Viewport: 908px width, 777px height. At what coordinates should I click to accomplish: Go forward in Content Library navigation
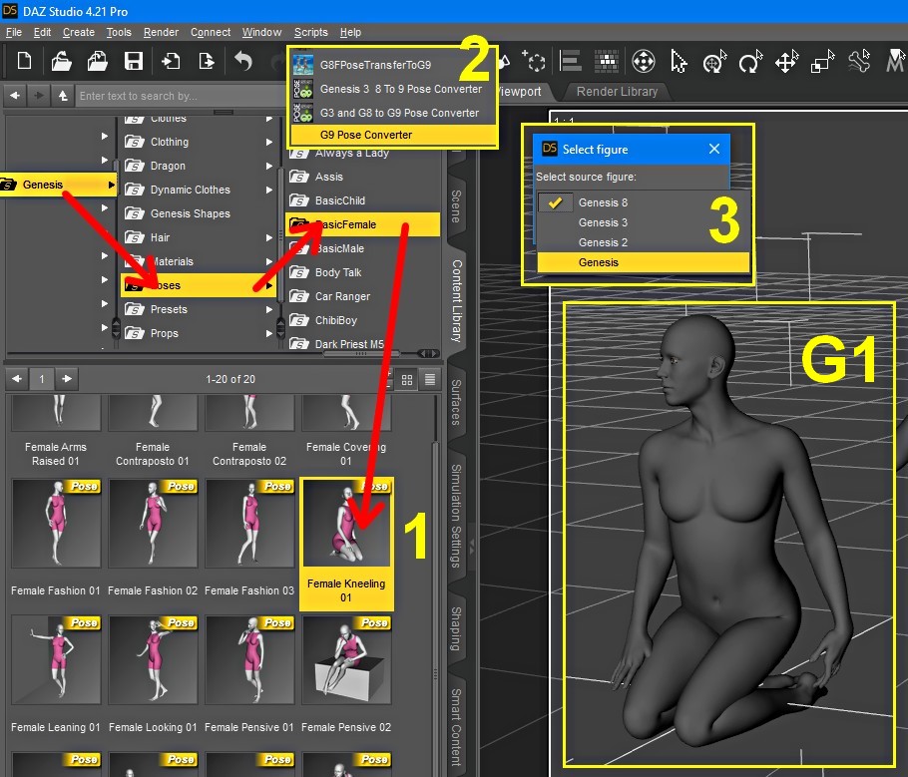39,95
